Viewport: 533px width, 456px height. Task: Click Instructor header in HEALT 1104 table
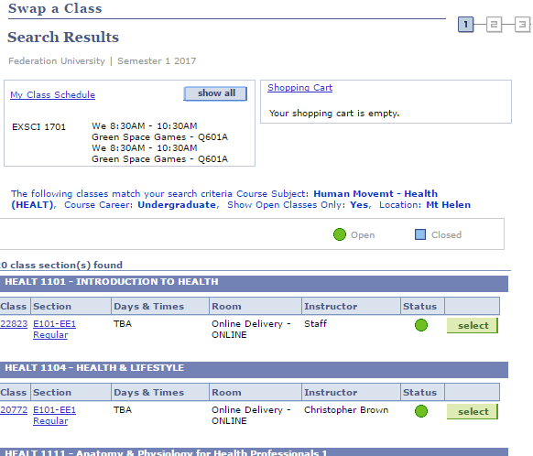coord(351,392)
